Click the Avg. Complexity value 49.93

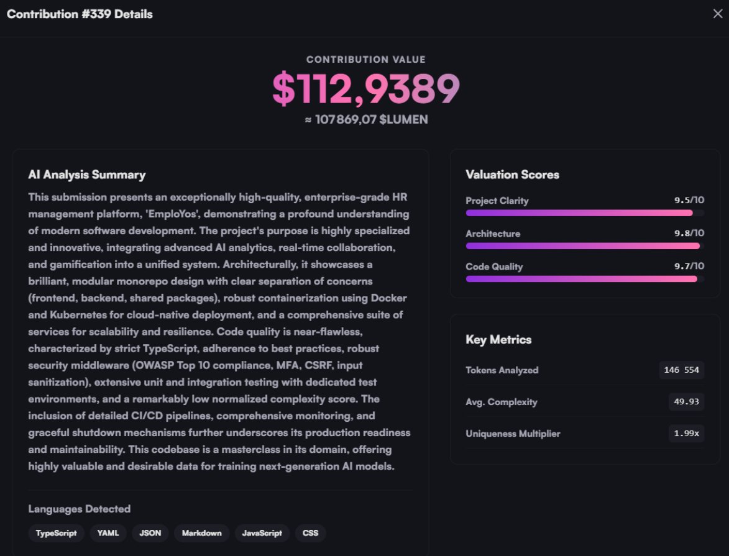coord(686,402)
